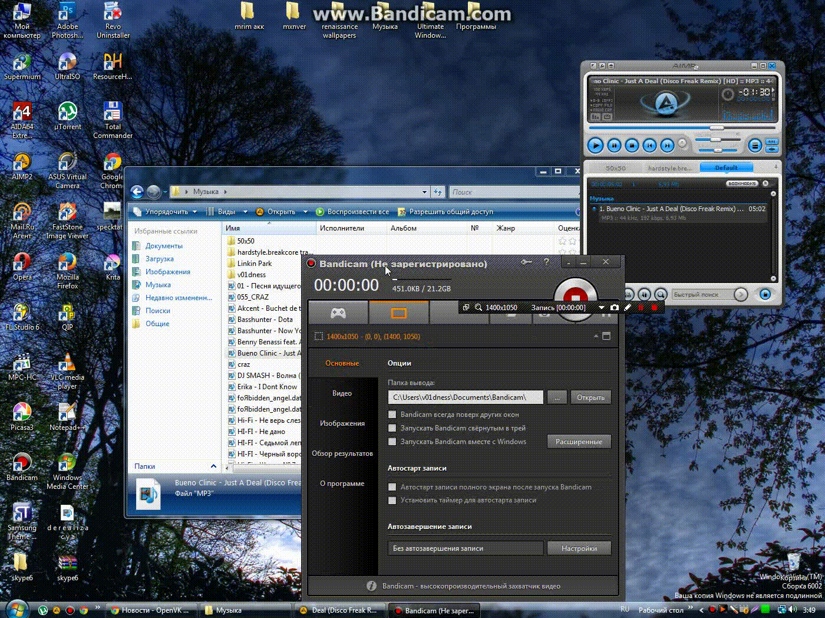Click the key registration icon in Bandicam

click(526, 262)
